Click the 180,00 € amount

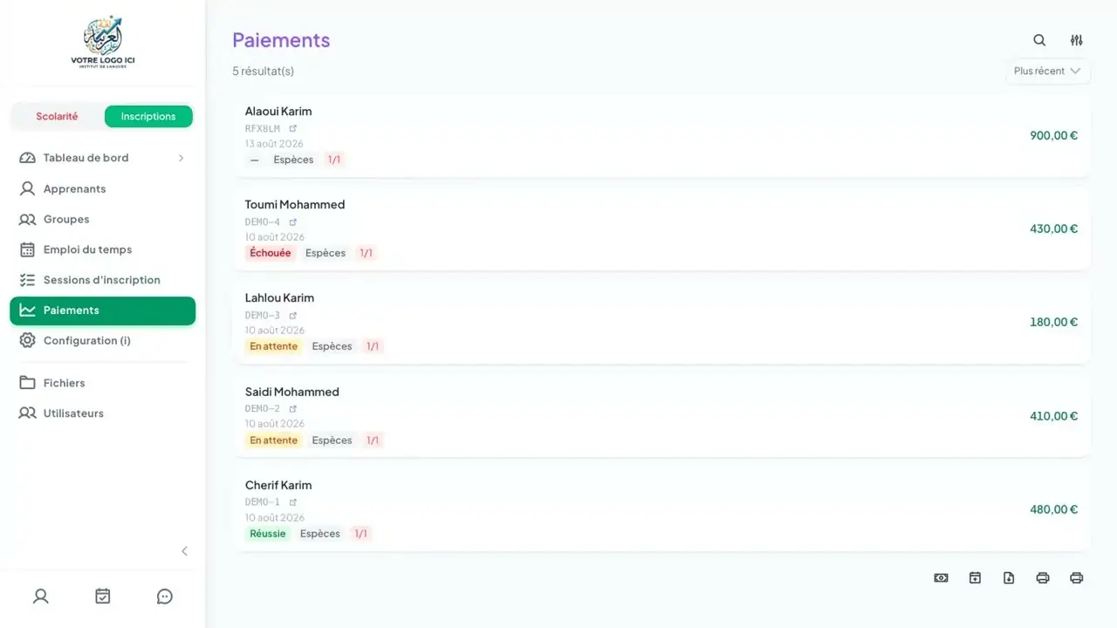click(1053, 322)
